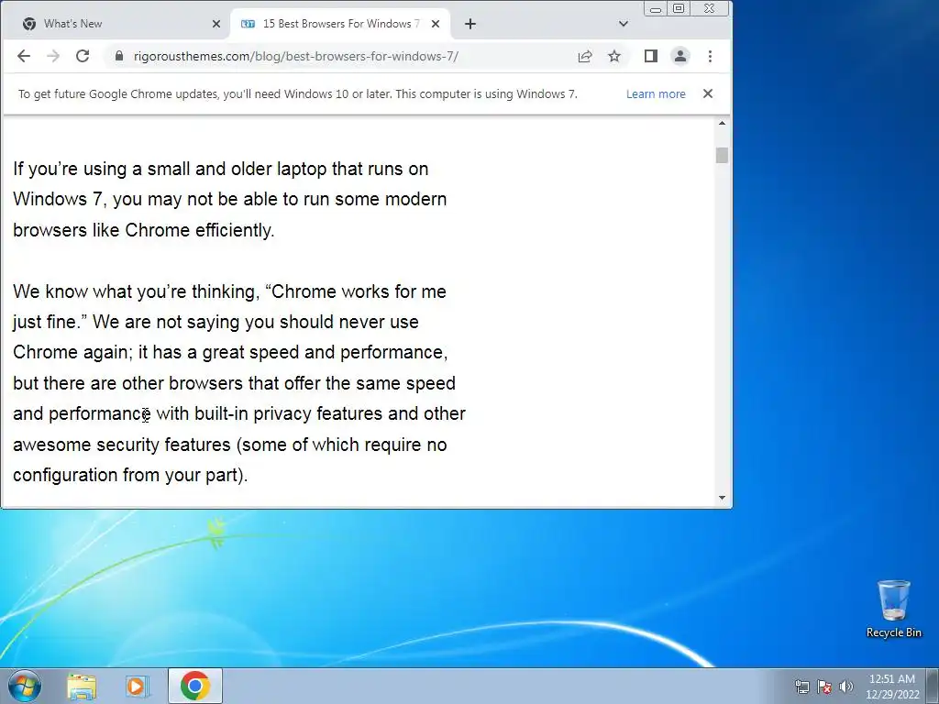The width and height of the screenshot is (939, 704).
Task: Open the clock showing 12:51 AM
Action: click(891, 687)
